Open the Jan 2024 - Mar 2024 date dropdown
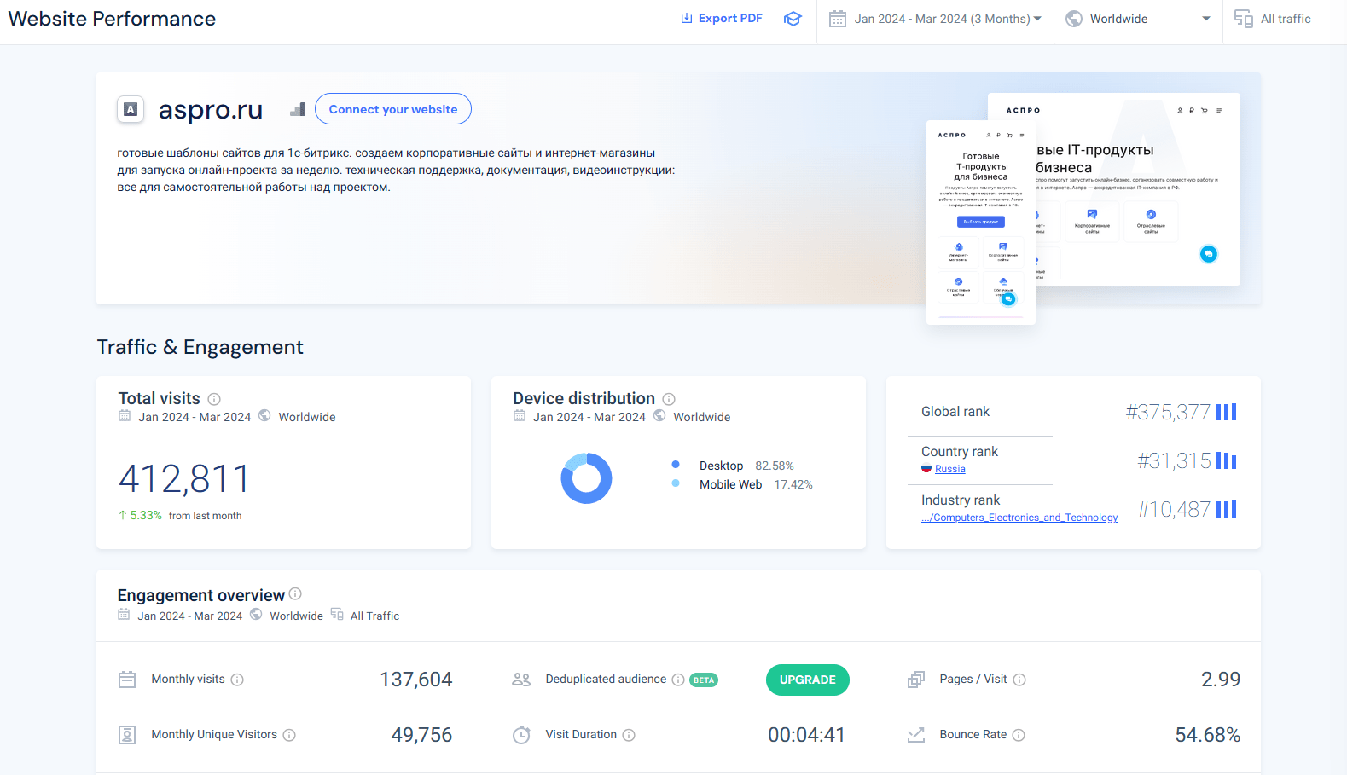Viewport: 1347px width, 775px height. pyautogui.click(x=935, y=19)
